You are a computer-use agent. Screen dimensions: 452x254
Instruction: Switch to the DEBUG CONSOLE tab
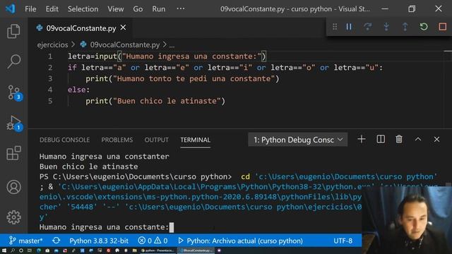pyautogui.click(x=64, y=140)
